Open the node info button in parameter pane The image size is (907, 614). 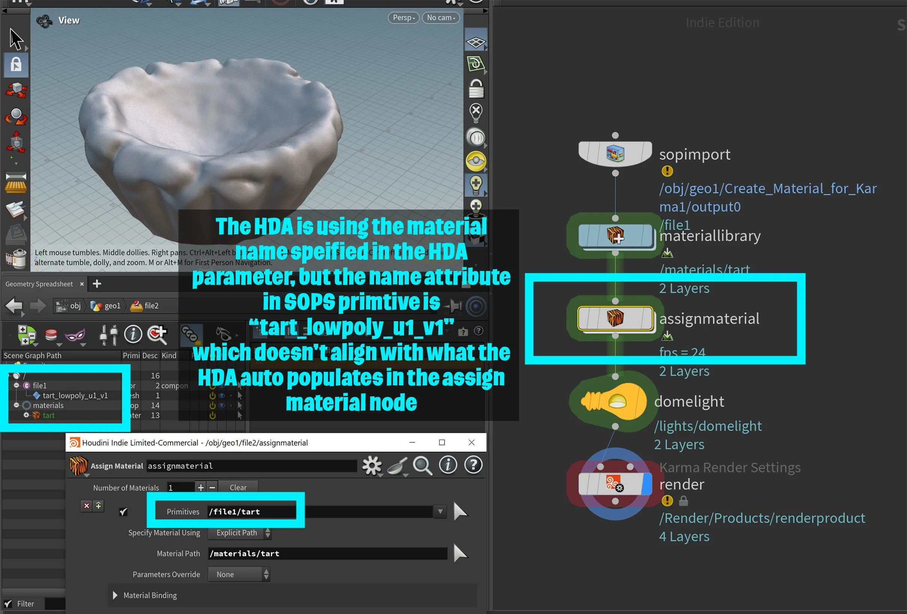coord(448,465)
